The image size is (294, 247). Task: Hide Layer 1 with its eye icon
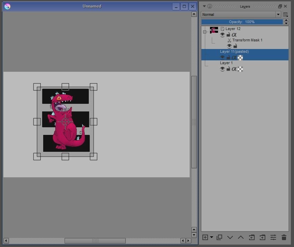click(x=222, y=69)
